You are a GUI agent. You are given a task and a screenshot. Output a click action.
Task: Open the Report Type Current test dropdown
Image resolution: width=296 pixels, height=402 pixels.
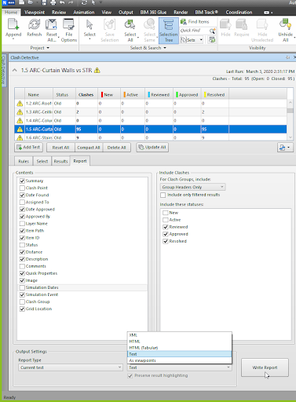point(71,367)
